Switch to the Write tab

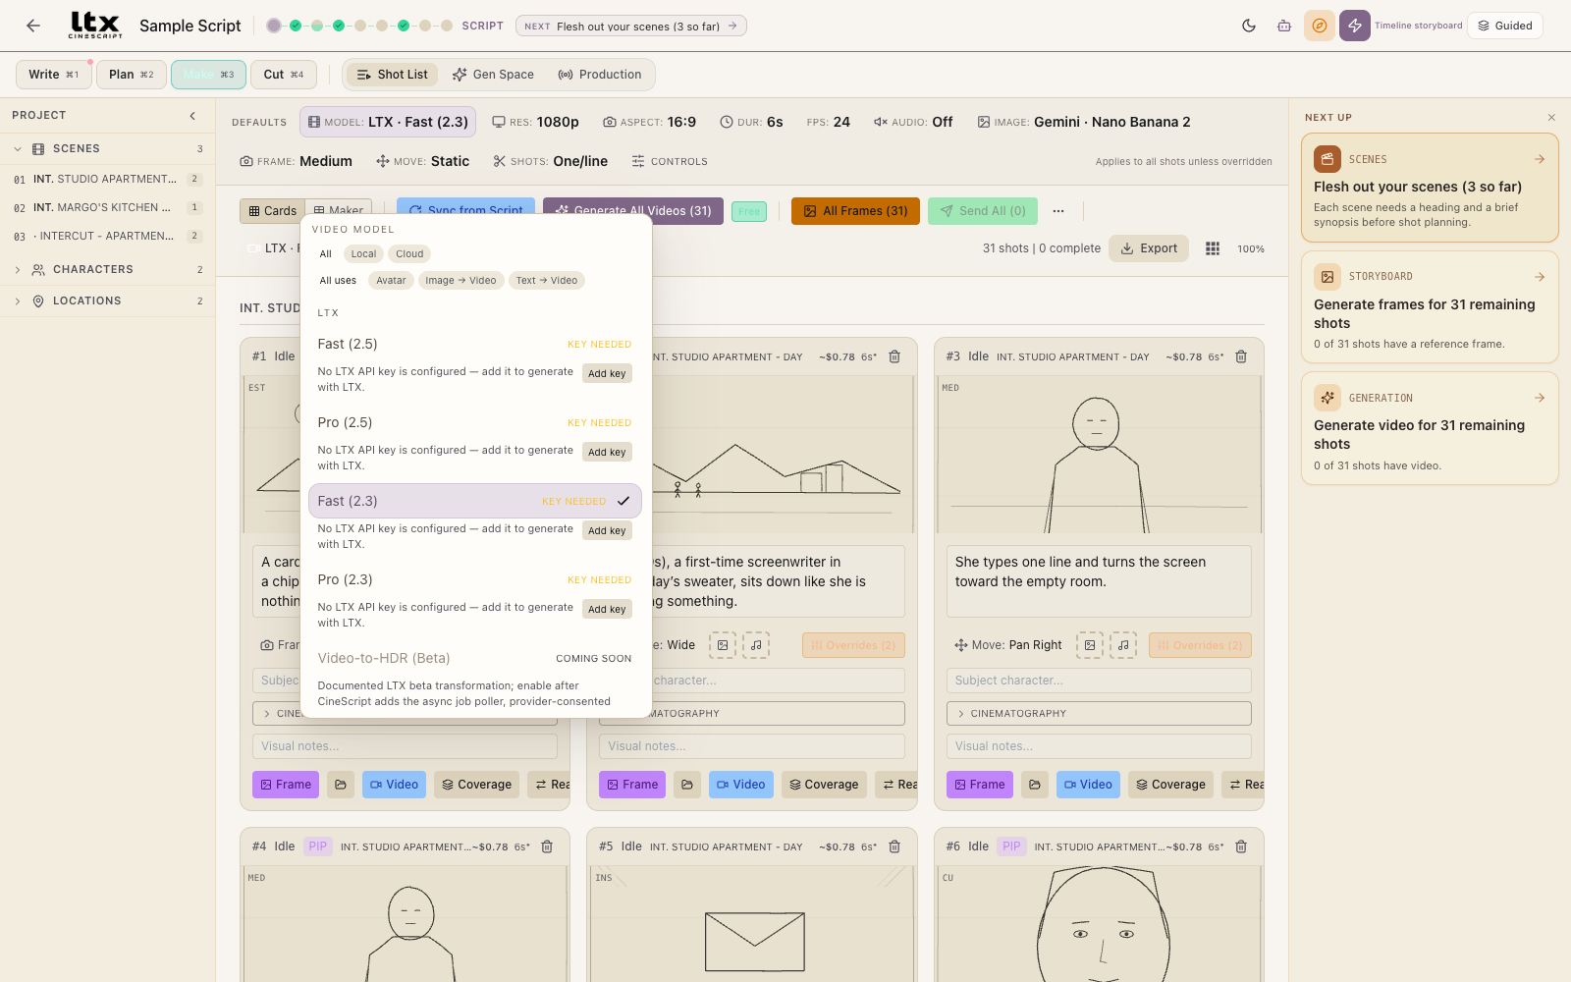coord(54,75)
